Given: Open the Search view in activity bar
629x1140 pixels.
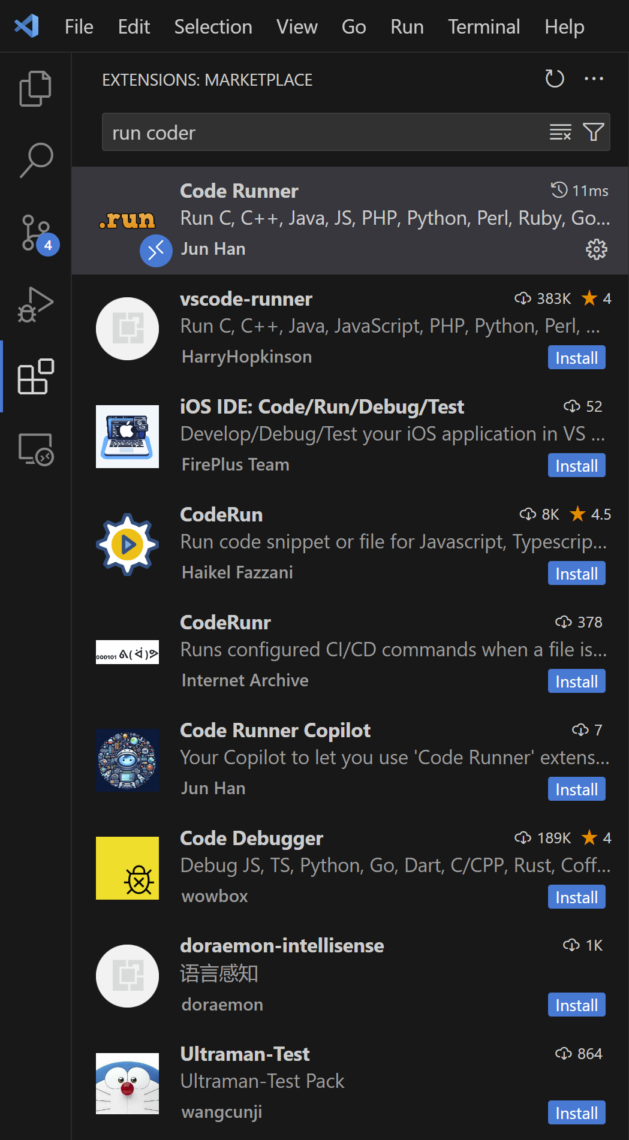Looking at the screenshot, I should [x=35, y=160].
